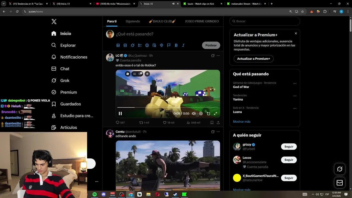Open the more menu on LC's post
352x198 pixels.
click(218, 56)
